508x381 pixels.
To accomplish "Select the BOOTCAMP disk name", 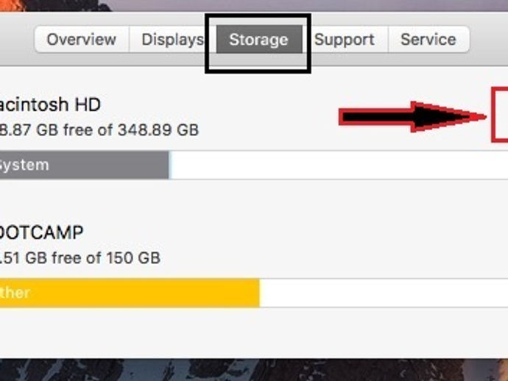I will tap(41, 233).
